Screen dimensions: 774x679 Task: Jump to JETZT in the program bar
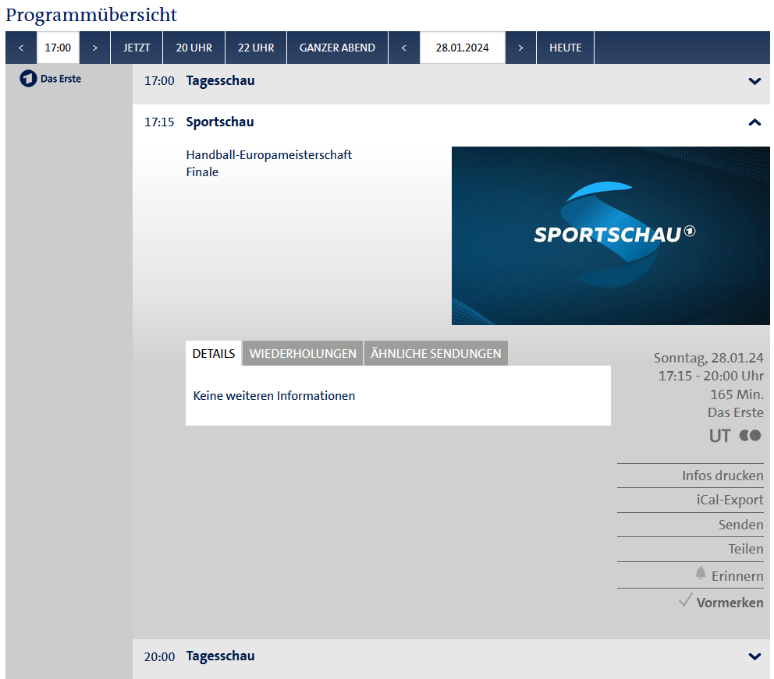(x=137, y=48)
